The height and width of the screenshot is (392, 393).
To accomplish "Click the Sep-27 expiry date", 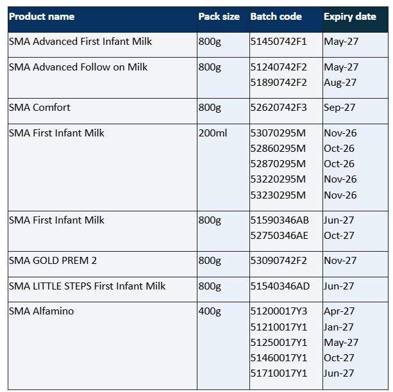I will pos(340,108).
